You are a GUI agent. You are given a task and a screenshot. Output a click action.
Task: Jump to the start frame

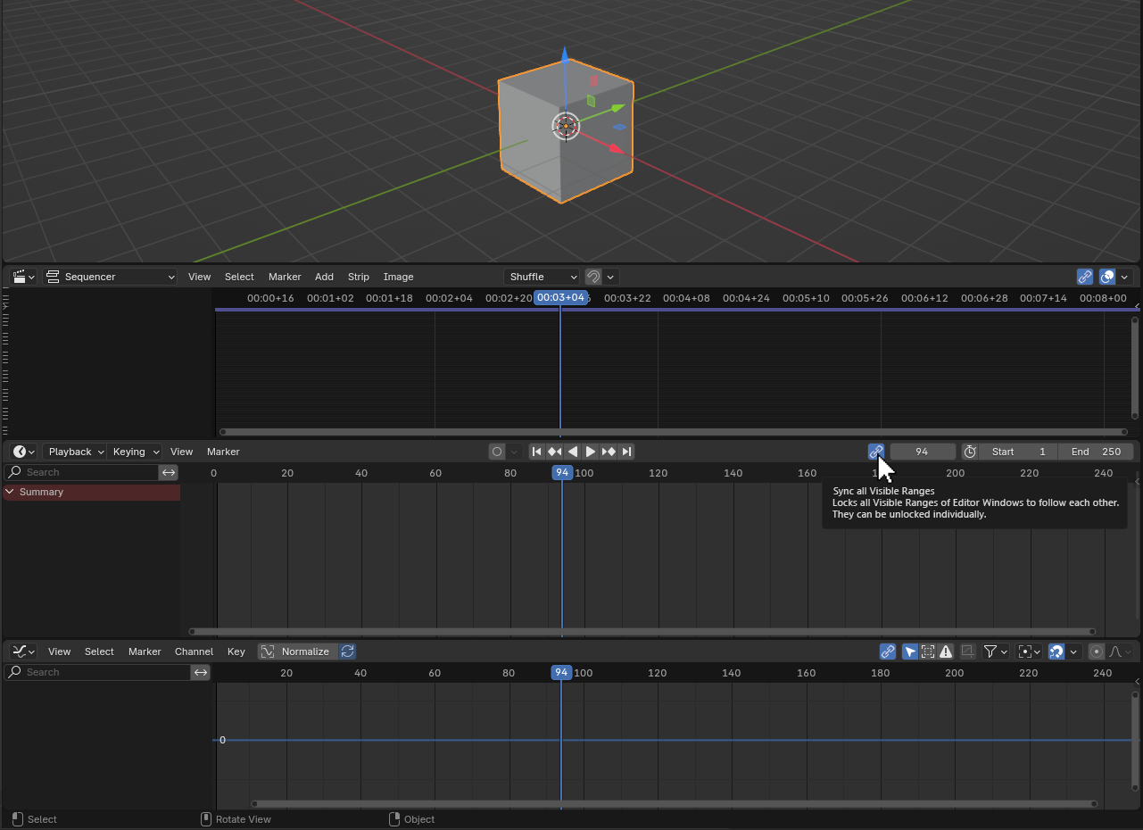[537, 452]
